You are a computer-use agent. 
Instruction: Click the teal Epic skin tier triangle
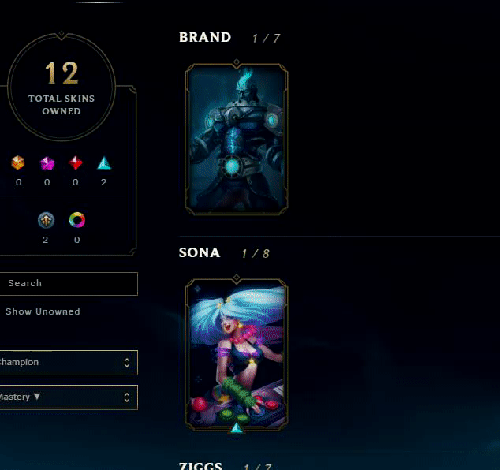tap(104, 163)
